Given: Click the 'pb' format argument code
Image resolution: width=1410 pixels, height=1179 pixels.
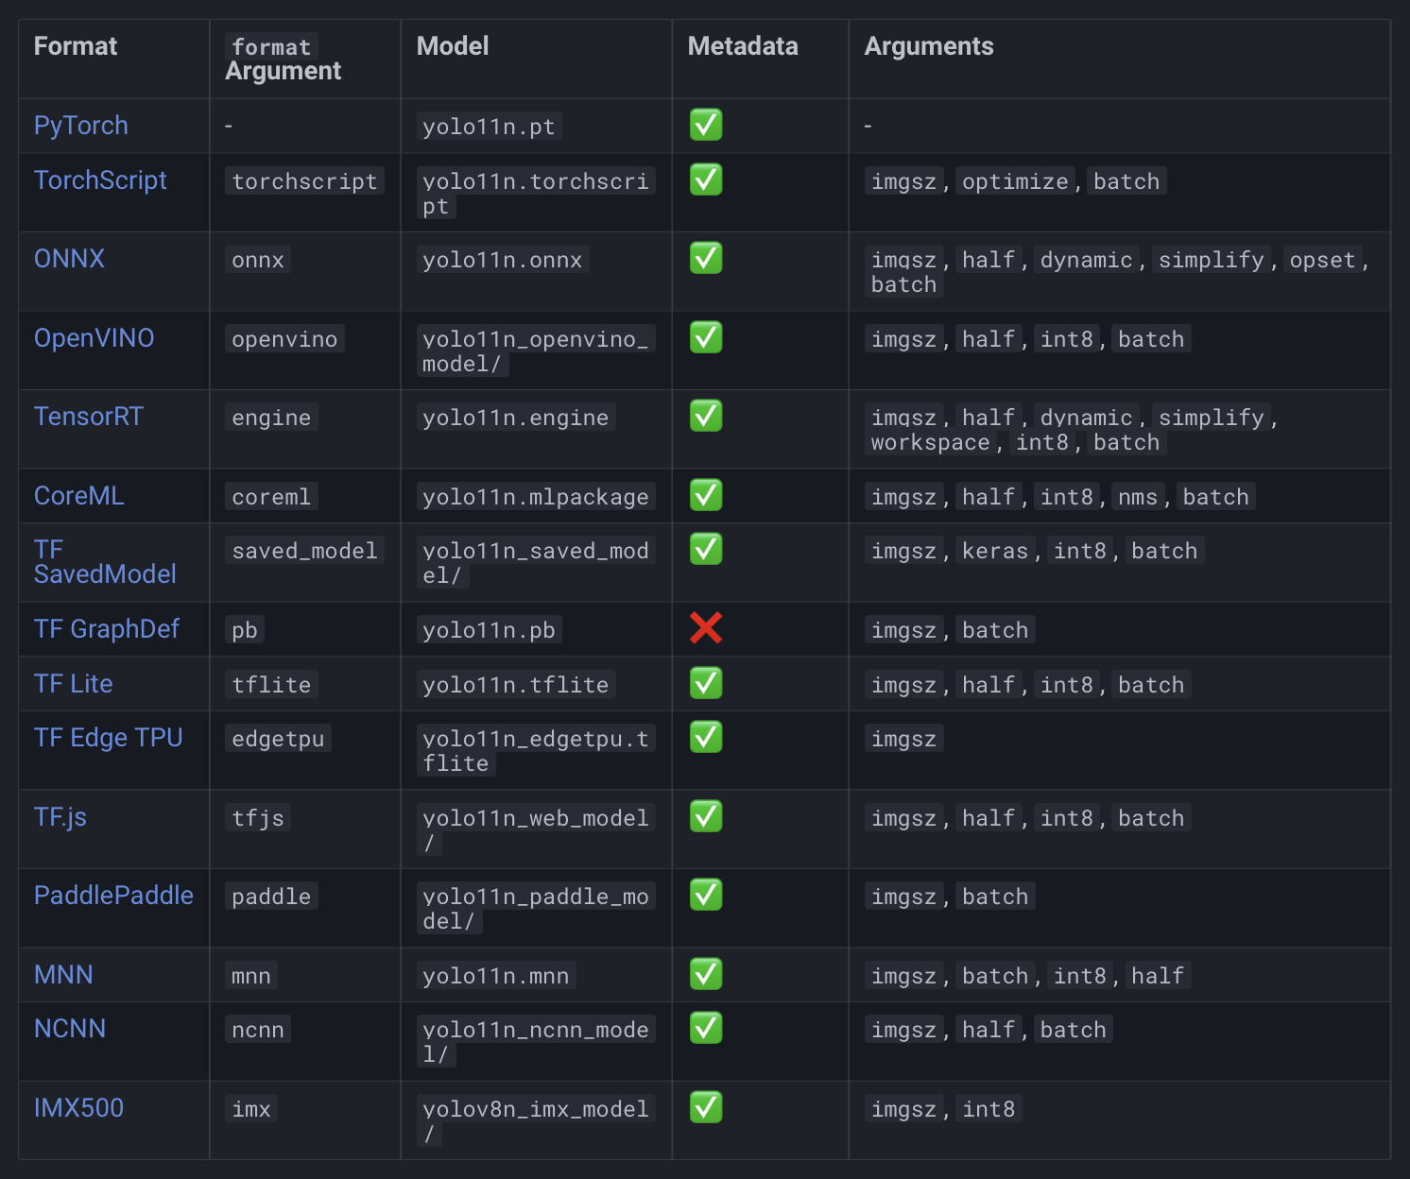Looking at the screenshot, I should click(245, 630).
